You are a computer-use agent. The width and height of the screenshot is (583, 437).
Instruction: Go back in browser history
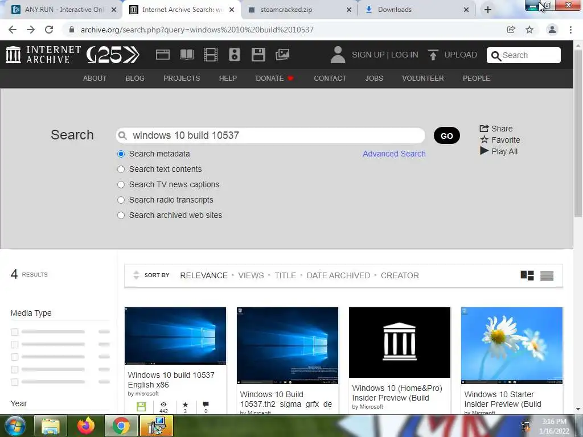[x=13, y=30]
